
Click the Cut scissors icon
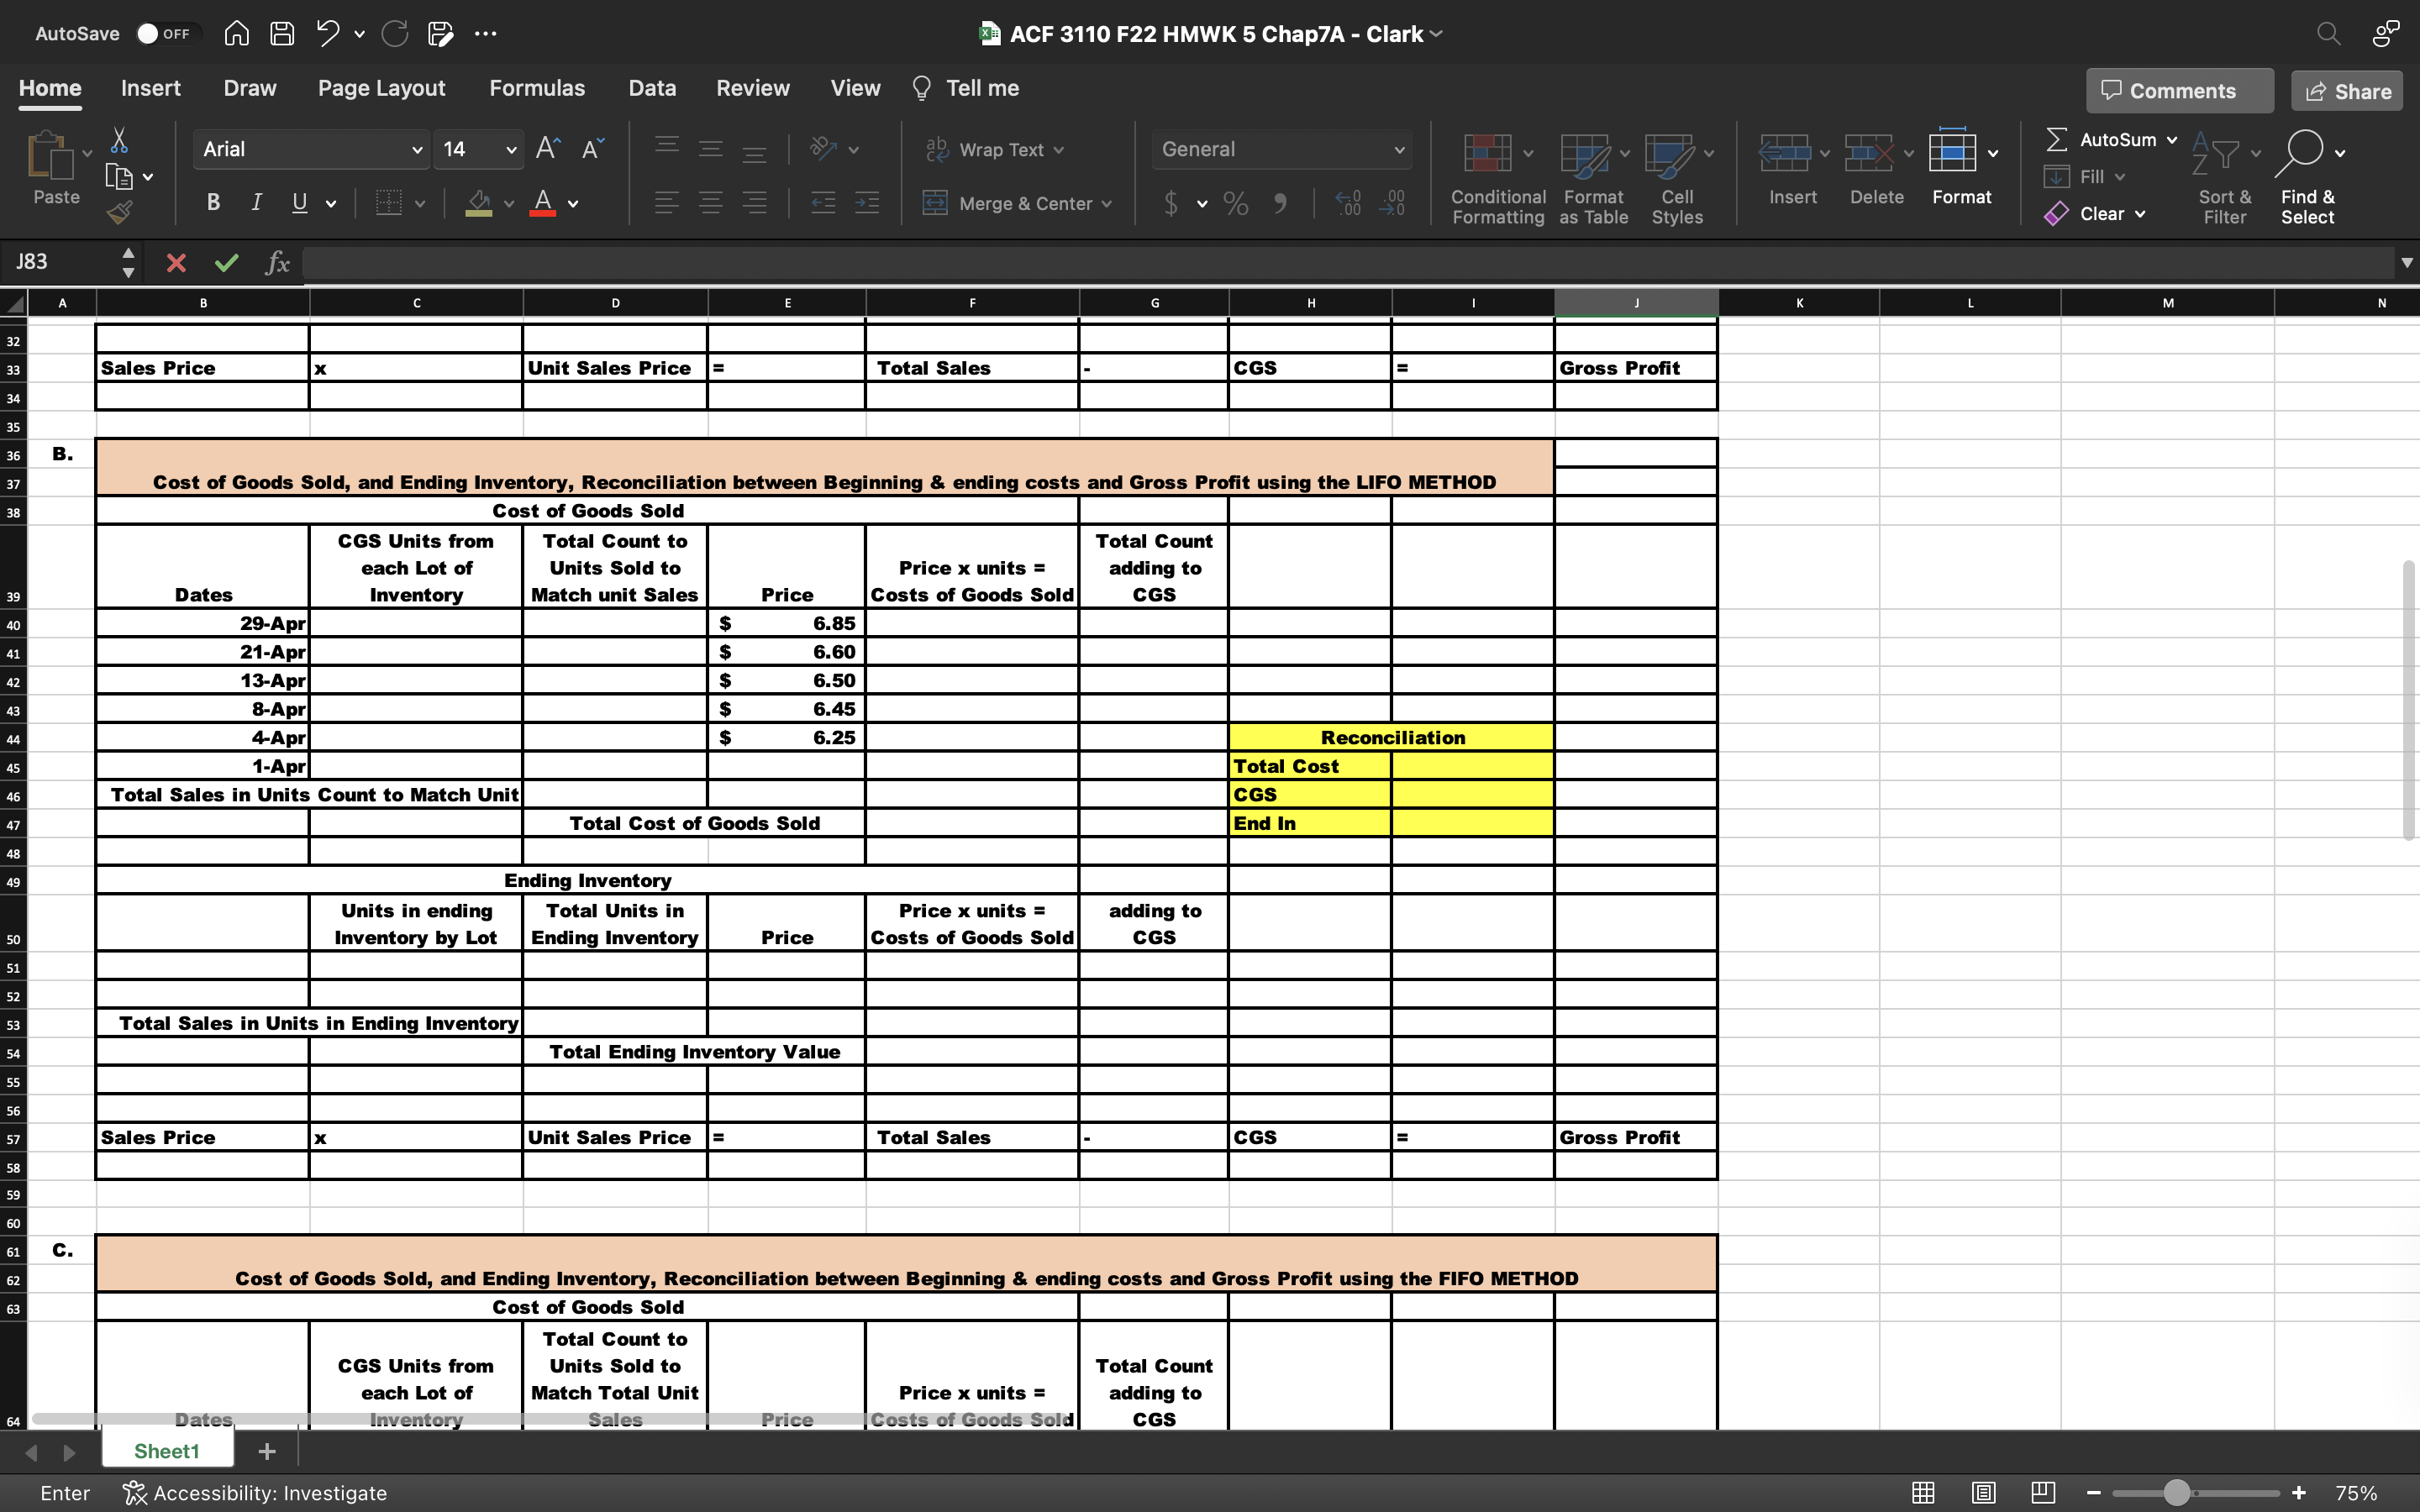click(x=119, y=140)
